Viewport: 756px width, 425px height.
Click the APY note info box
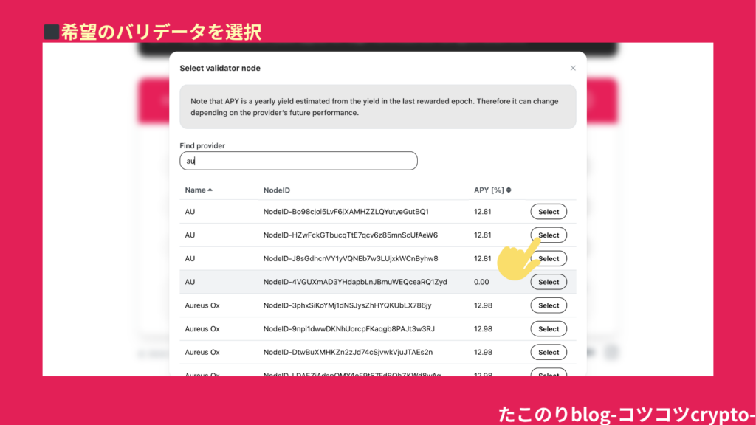[x=378, y=106]
